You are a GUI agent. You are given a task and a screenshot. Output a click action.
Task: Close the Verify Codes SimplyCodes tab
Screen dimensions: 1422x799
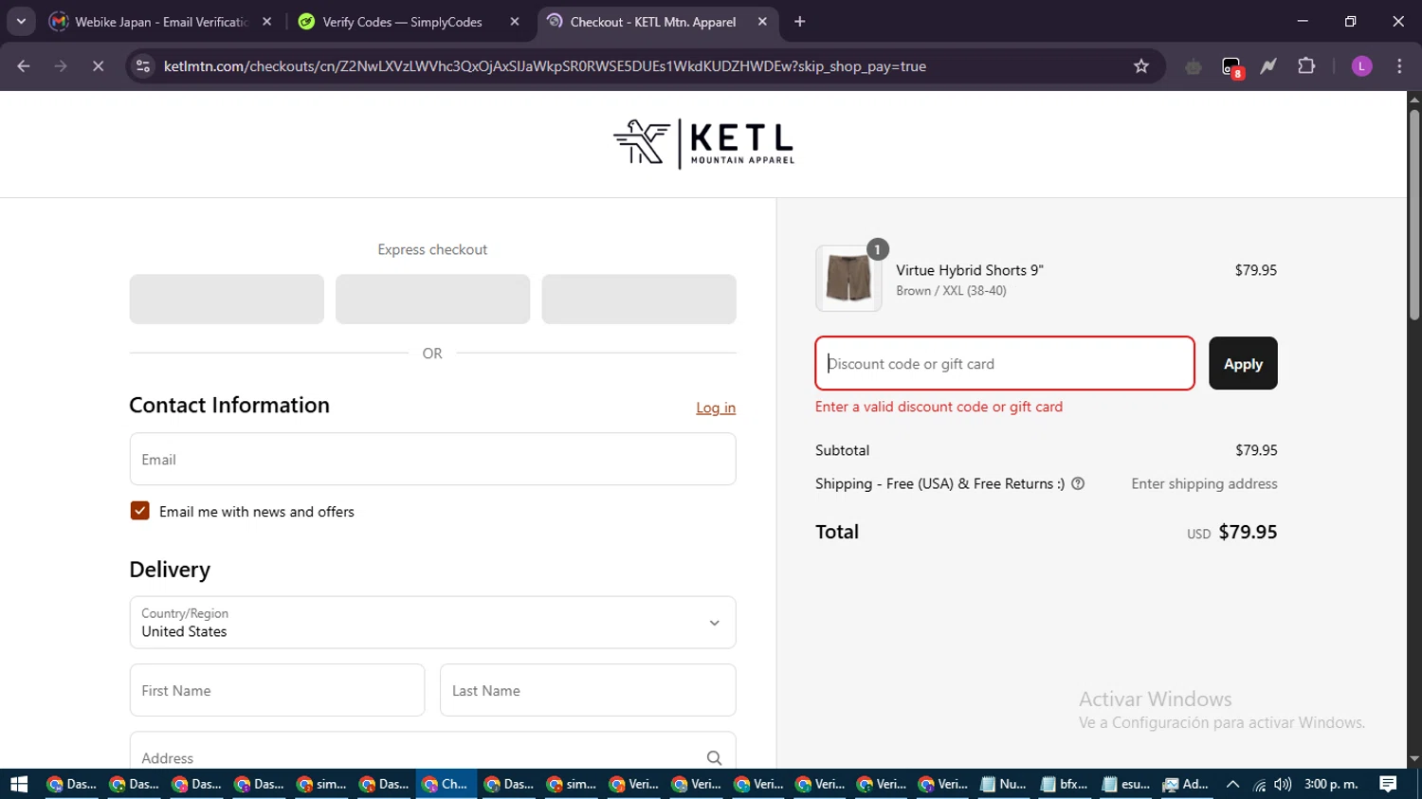pyautogui.click(x=515, y=22)
